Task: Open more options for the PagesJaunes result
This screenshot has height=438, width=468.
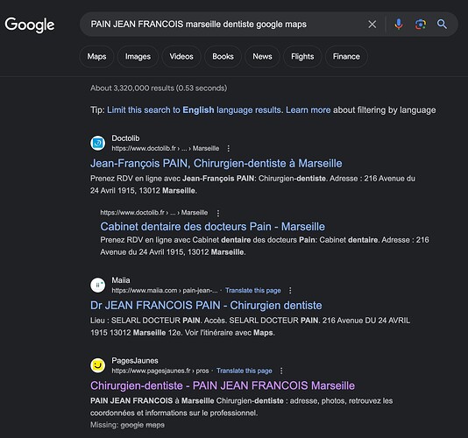Action: (x=281, y=371)
